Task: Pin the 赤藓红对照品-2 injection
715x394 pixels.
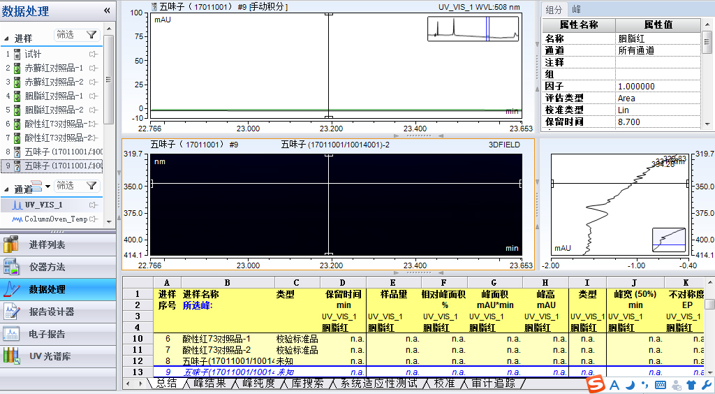Action: point(94,82)
